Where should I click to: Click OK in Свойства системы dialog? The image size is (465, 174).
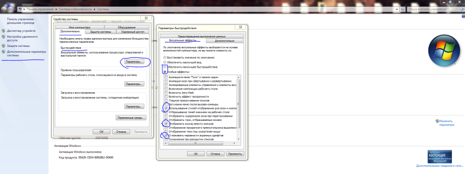click(x=101, y=132)
